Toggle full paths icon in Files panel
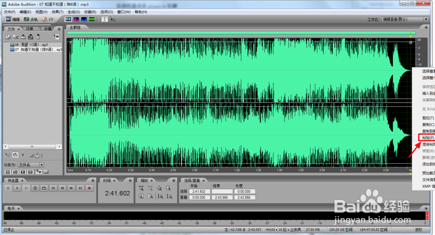This screenshot has height=235, width=435. click(46, 172)
